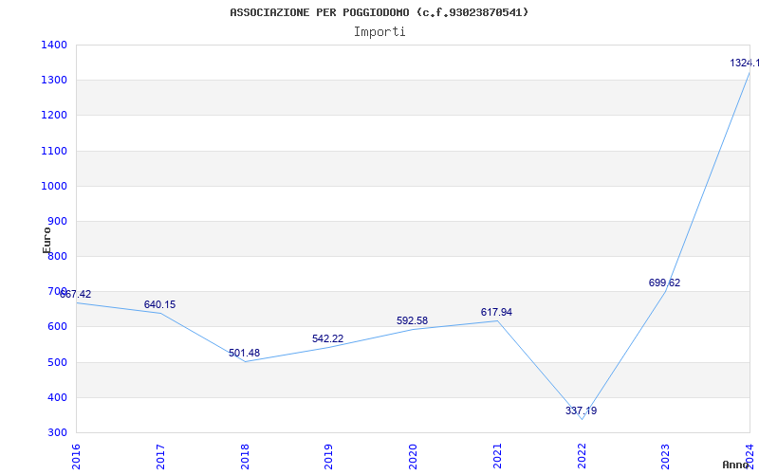Image resolution: width=759 pixels, height=474 pixels.
Task: Click the 1200 y-axis tick label
Action: 54,115
